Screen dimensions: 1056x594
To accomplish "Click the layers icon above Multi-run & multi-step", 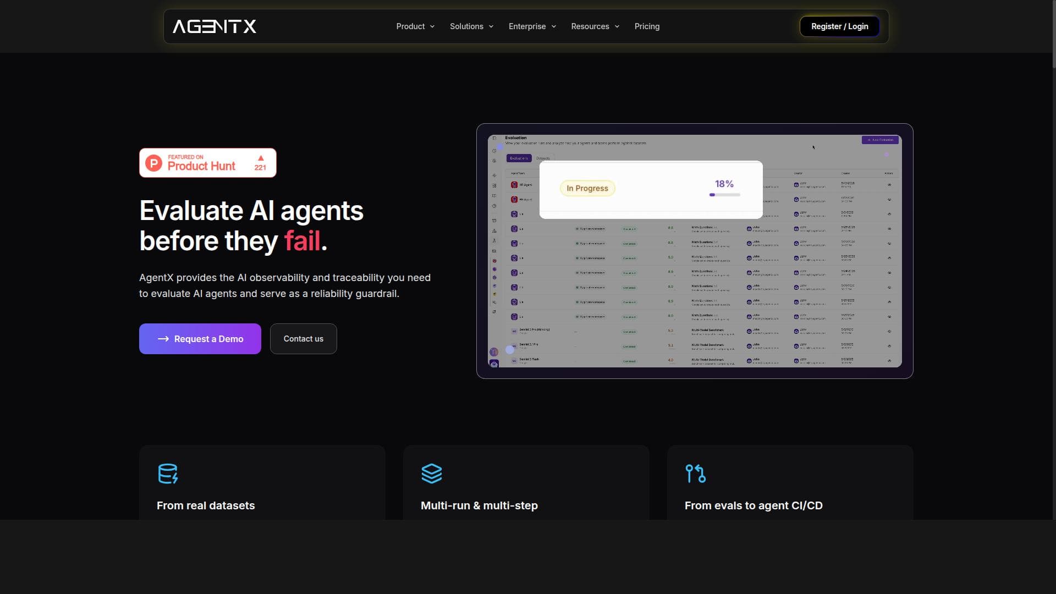I will (x=432, y=474).
